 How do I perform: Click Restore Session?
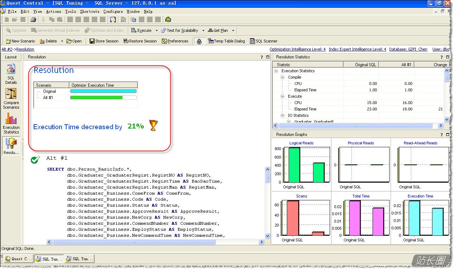tap(140, 41)
